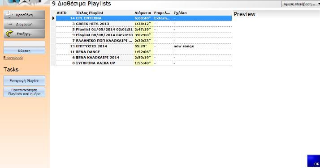Click the row pointer arrow beside EPL ENTEXNA

coord(53,18)
